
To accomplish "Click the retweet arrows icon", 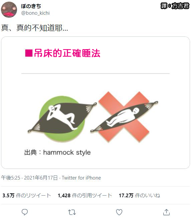I will point(72,212).
